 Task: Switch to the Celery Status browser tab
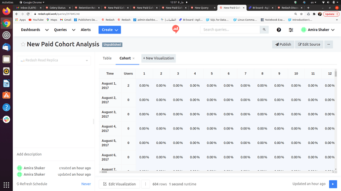pos(57,7)
